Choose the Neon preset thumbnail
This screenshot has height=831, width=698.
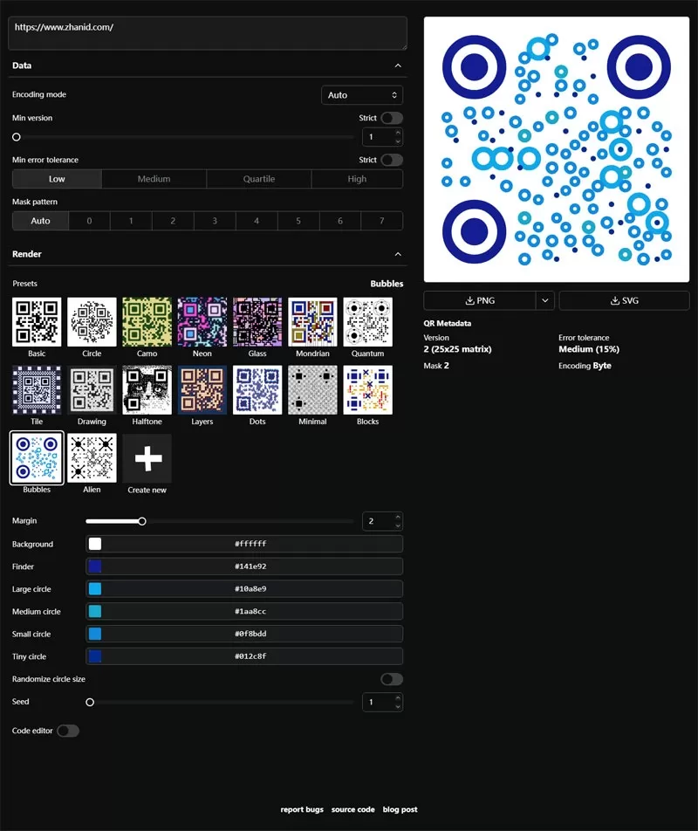coord(202,322)
